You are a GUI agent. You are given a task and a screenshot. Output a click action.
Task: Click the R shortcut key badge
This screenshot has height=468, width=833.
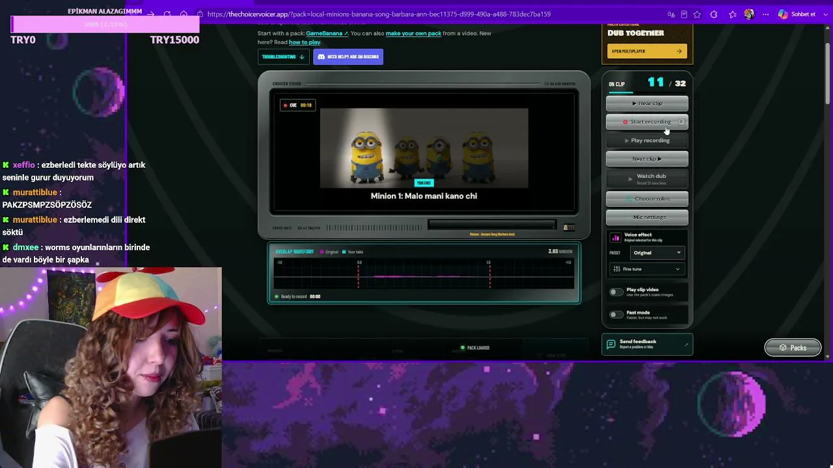click(x=681, y=122)
